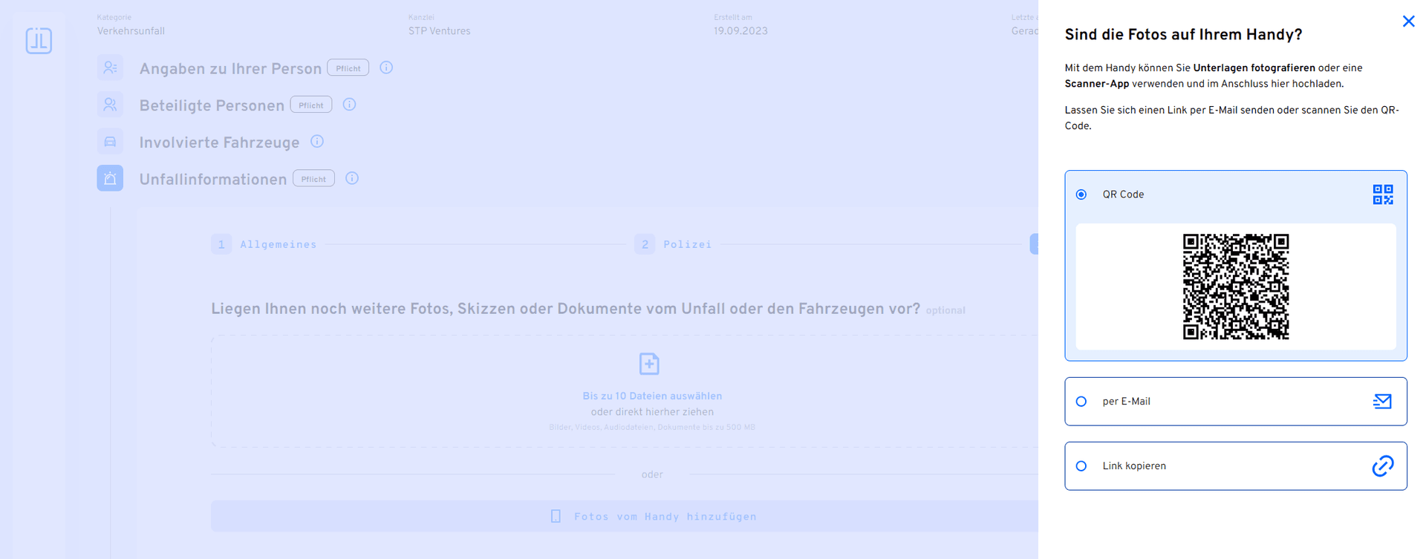Show info for Angaben zu Ihrer Person

[386, 68]
